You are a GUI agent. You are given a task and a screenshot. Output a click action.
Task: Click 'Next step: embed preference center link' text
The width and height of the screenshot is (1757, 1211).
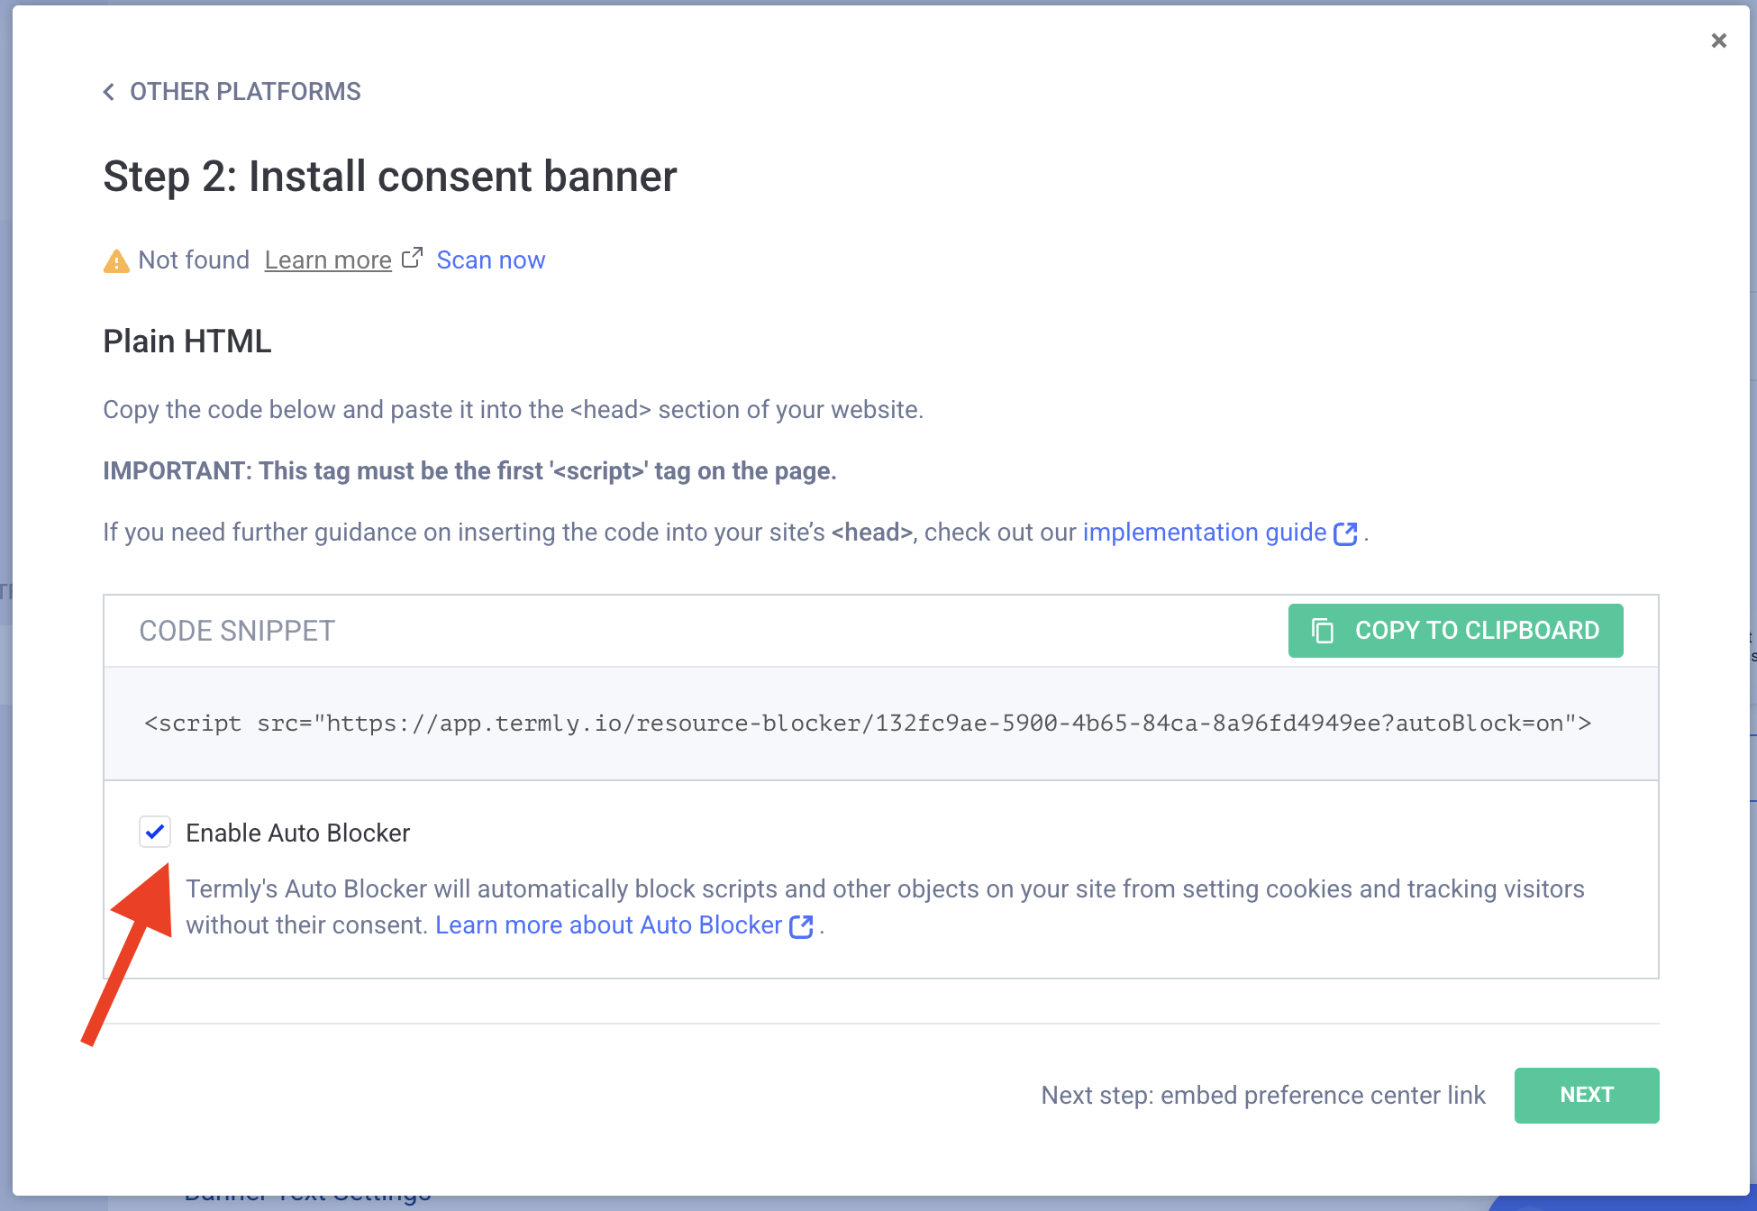tap(1263, 1096)
